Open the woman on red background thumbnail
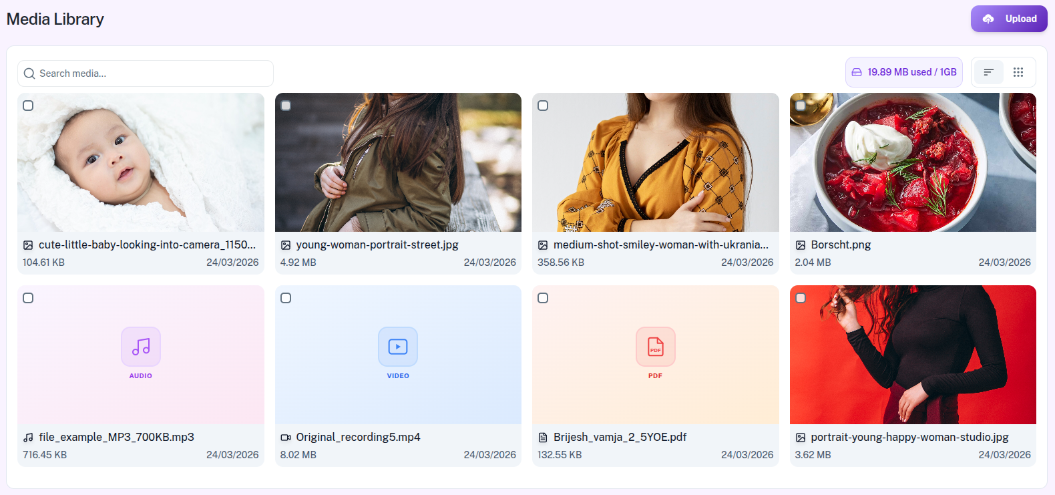The width and height of the screenshot is (1055, 495). pos(913,355)
